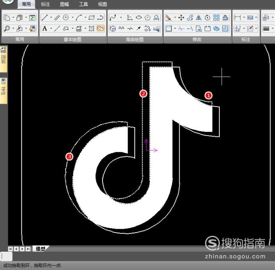Go to the first layout tab

click(10, 249)
